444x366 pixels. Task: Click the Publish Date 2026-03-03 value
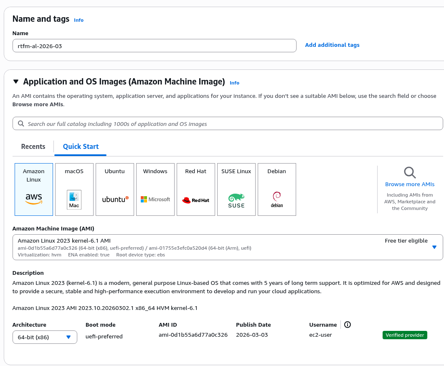point(252,335)
